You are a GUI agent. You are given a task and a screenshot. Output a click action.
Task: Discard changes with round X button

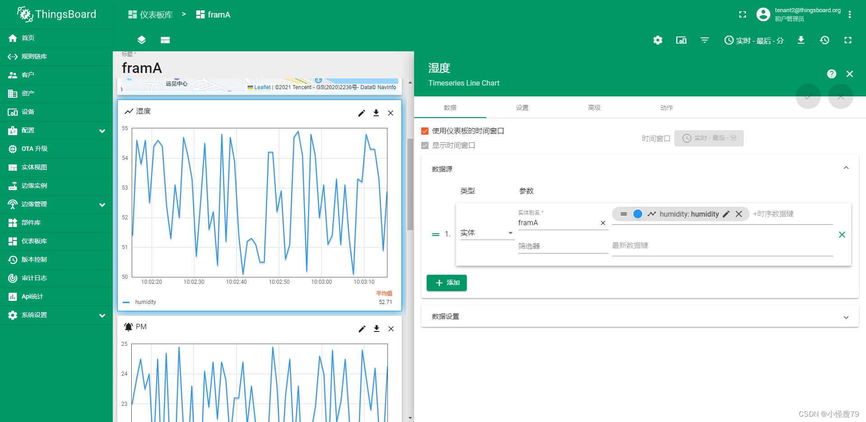[x=841, y=96]
